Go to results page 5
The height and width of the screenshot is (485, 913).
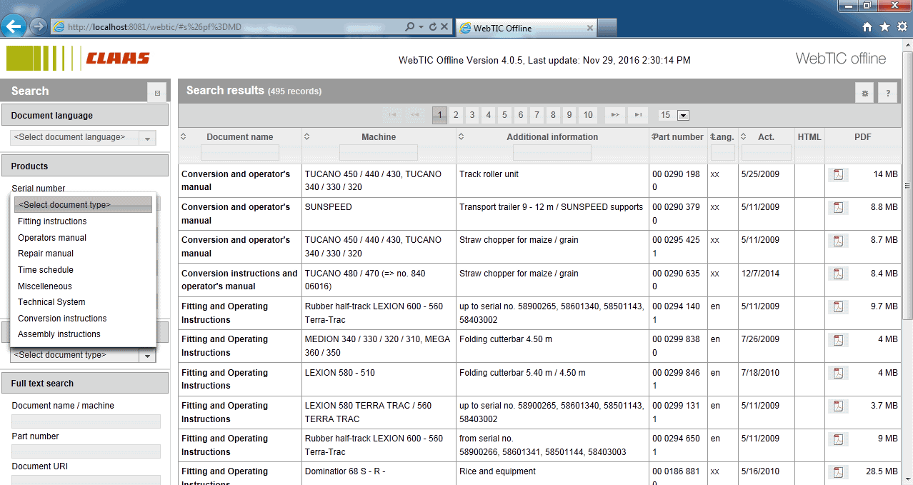point(504,115)
